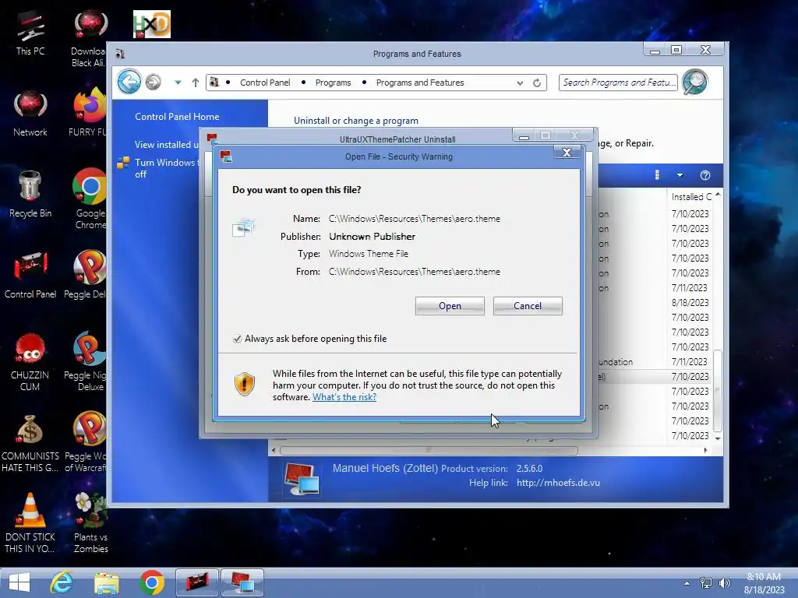Click the vertical scrollbar down arrow
The height and width of the screenshot is (598, 798).
click(718, 438)
